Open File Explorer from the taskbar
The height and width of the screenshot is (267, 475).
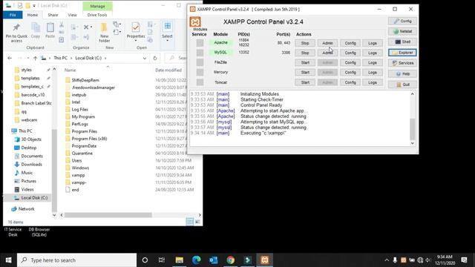(x=180, y=260)
